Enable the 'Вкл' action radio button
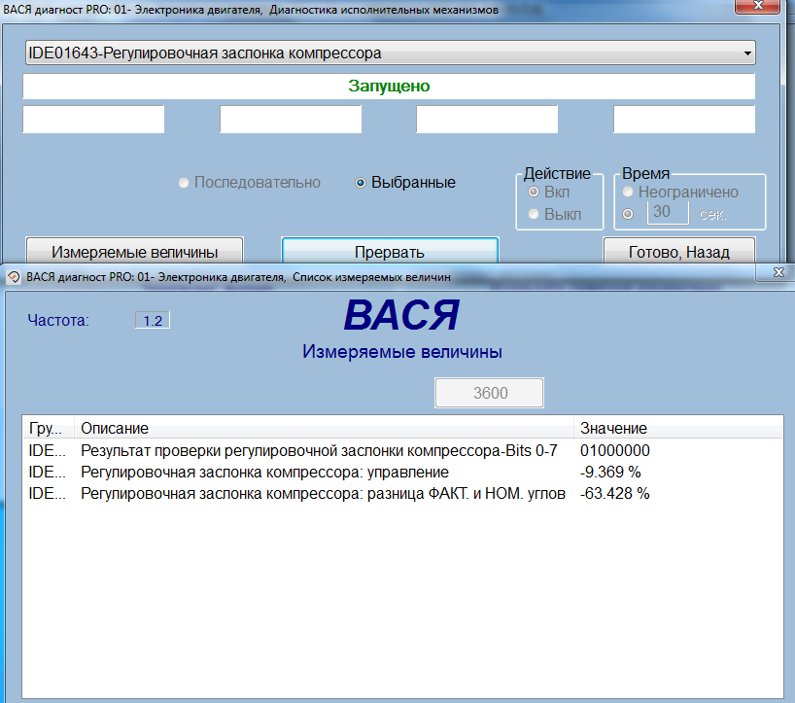The image size is (795, 703). click(x=533, y=193)
